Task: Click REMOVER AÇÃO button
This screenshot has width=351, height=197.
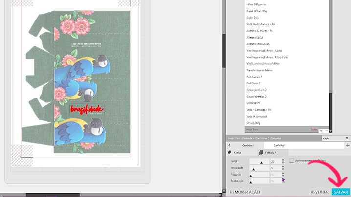Action: coord(244,192)
